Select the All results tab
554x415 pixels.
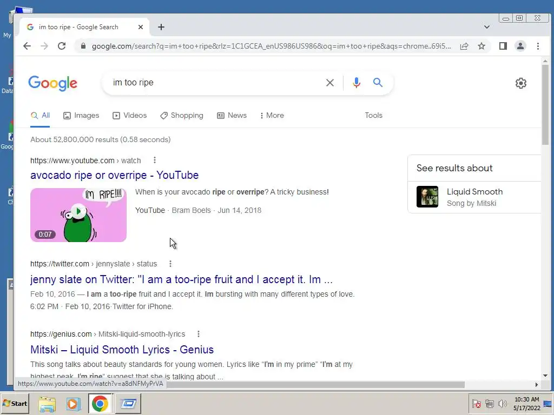click(x=40, y=116)
